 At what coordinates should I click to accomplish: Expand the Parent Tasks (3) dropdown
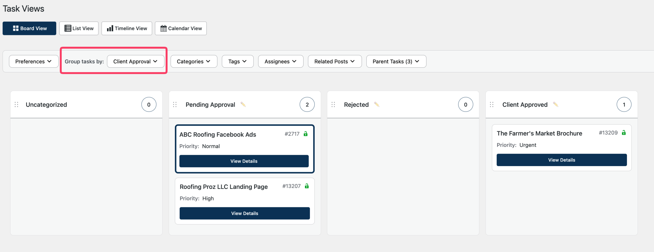point(396,61)
